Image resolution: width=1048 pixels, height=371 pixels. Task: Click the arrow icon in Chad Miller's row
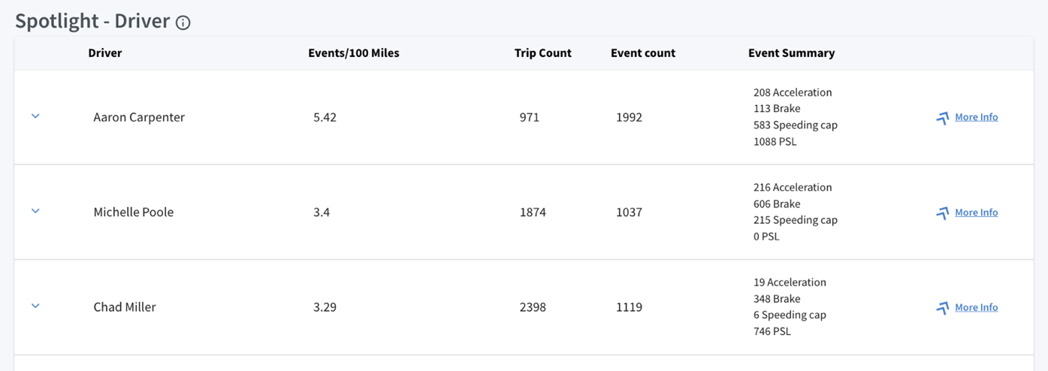(942, 308)
